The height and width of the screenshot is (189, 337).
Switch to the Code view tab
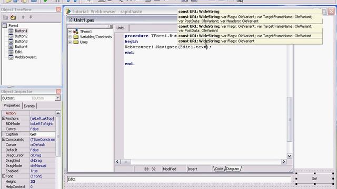coord(219,169)
